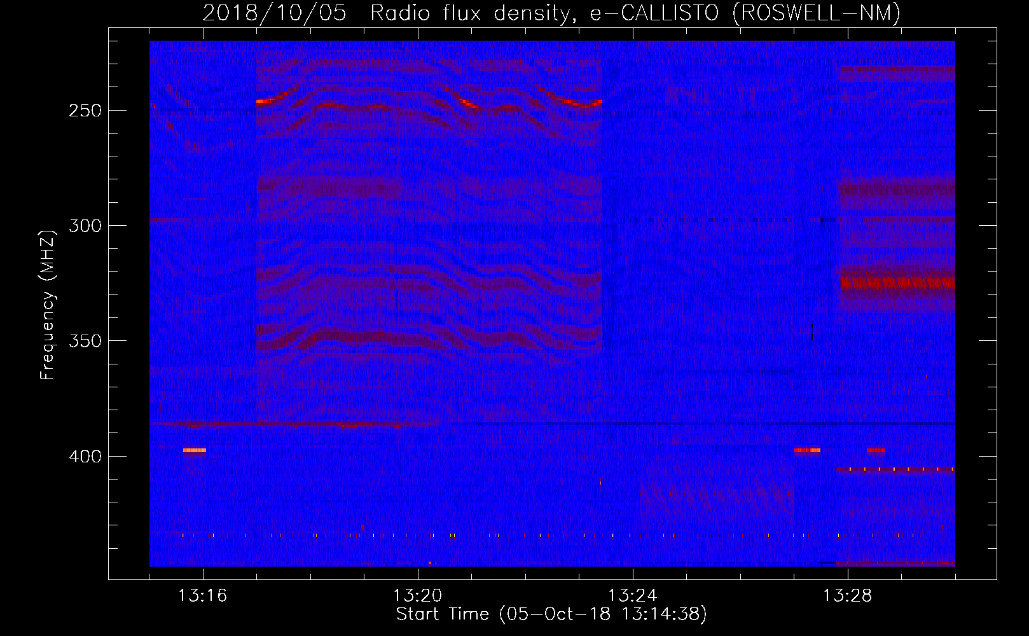1029x636 pixels.
Task: Click the plot title with e-CALLISTO ROSWELL-NM
Action: (551, 13)
